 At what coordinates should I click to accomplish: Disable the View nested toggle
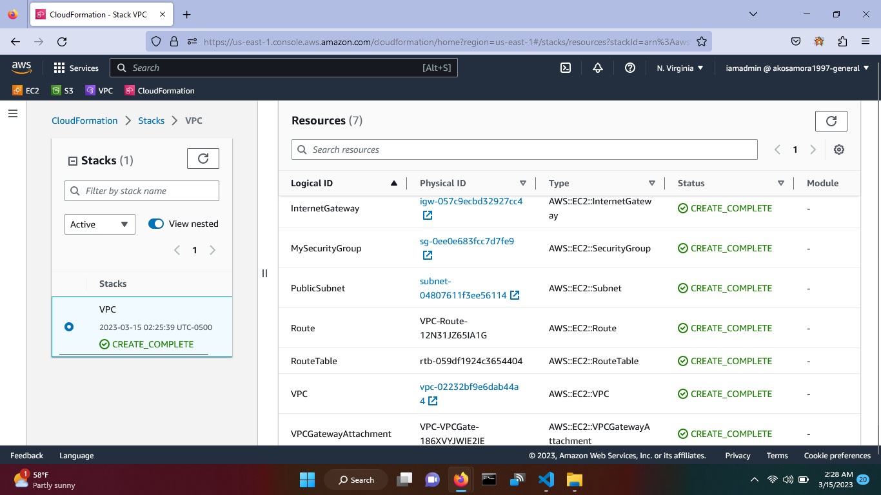pos(155,224)
